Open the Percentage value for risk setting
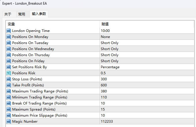 [x=110, y=67]
